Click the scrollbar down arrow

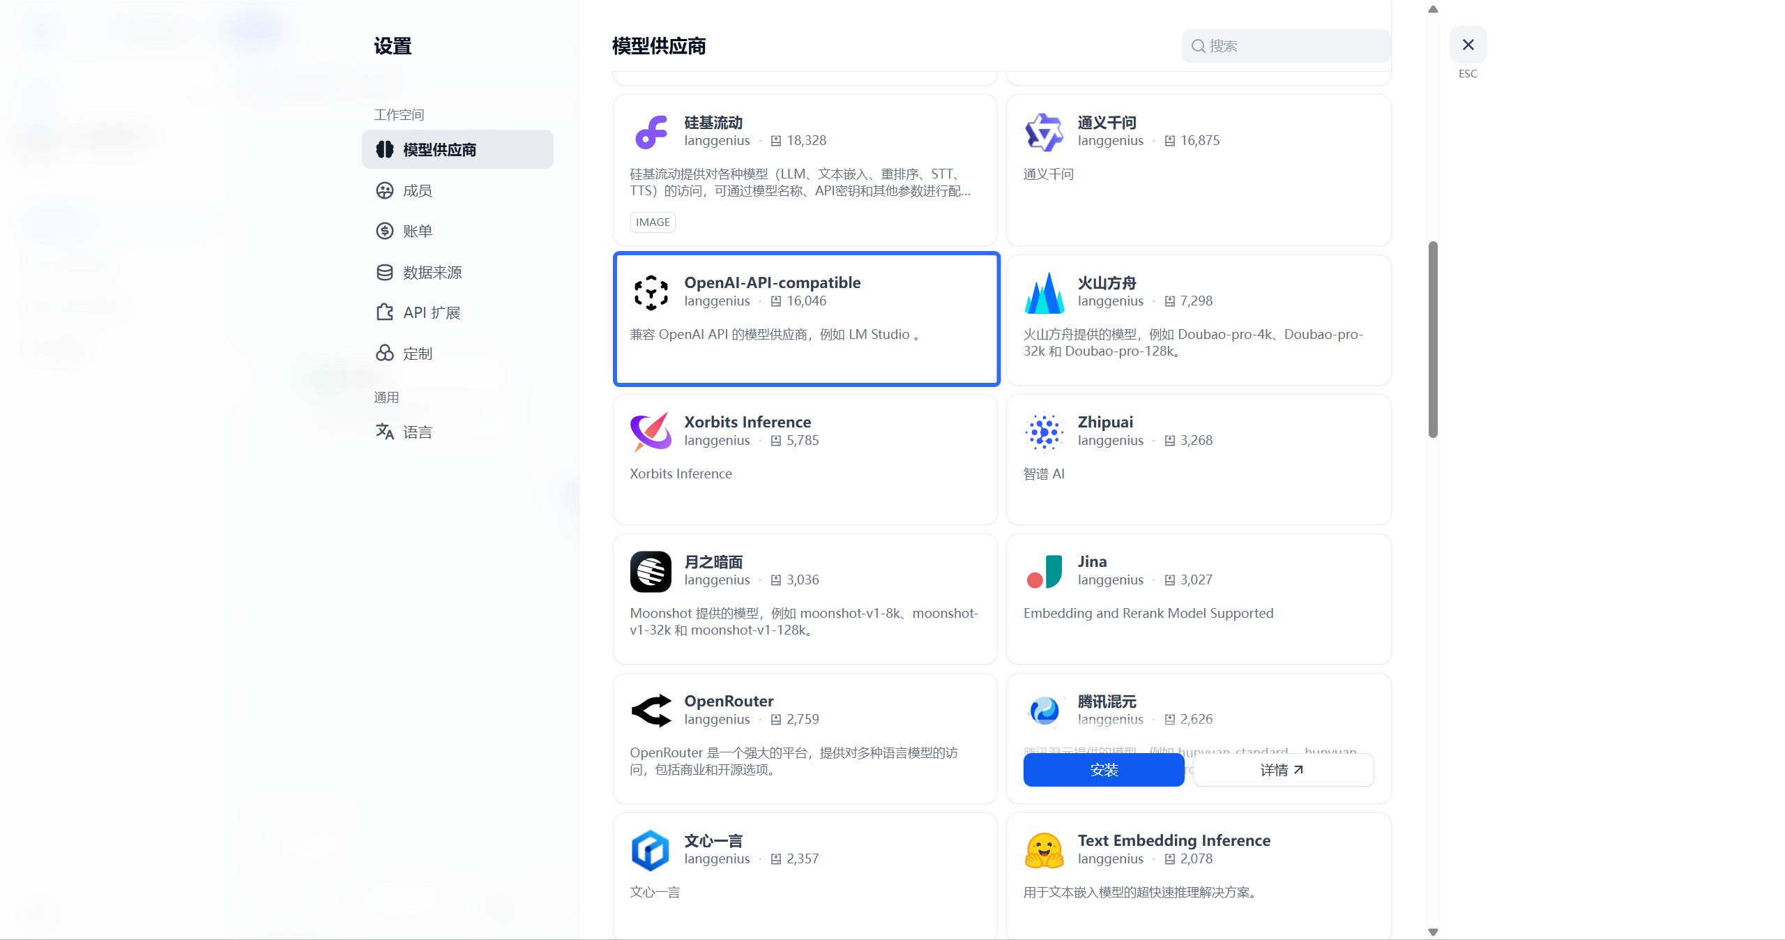coord(1433,932)
